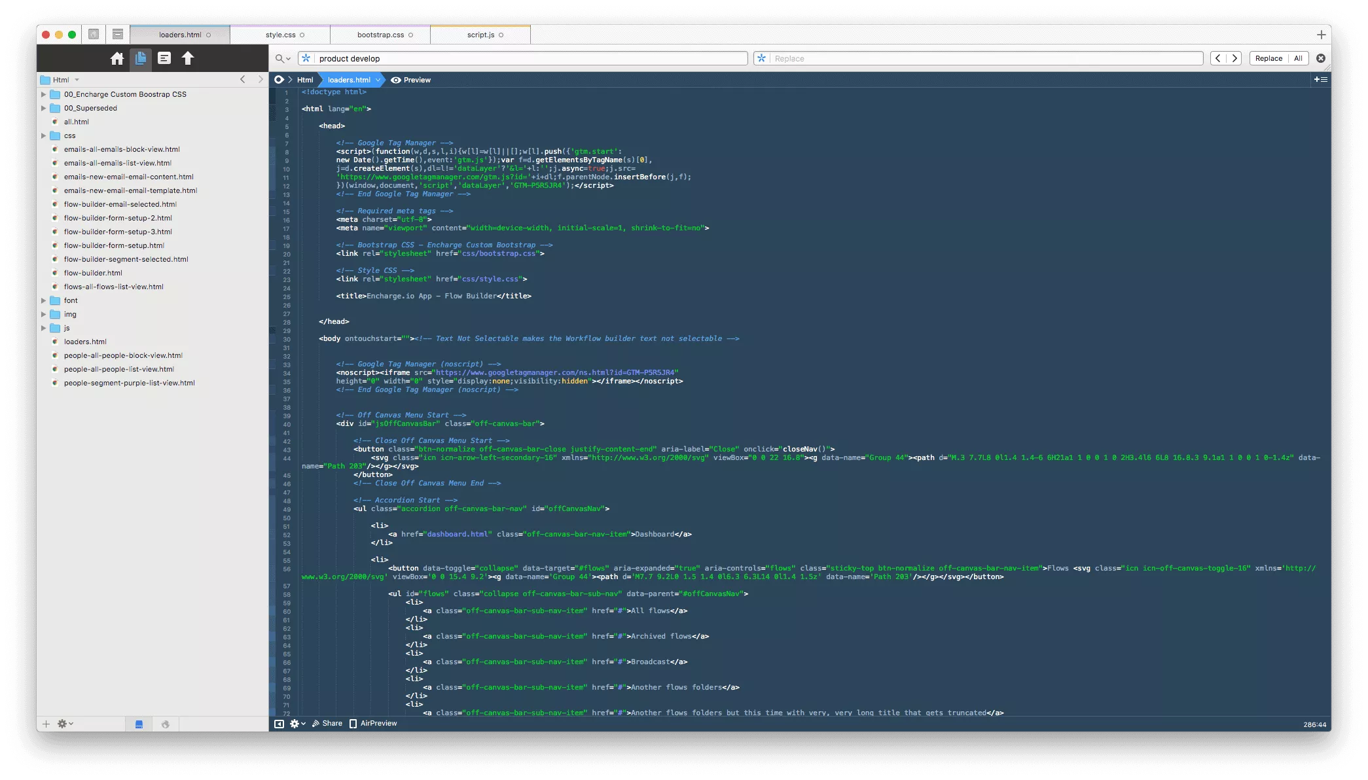The image size is (1368, 780).
Task: Switch to remote files globe icon
Action: [166, 724]
